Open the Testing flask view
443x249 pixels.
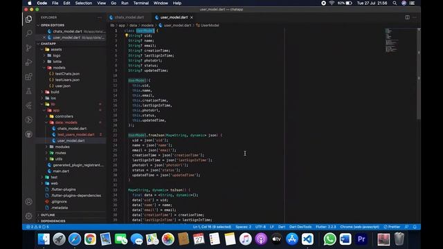pyautogui.click(x=29, y=91)
